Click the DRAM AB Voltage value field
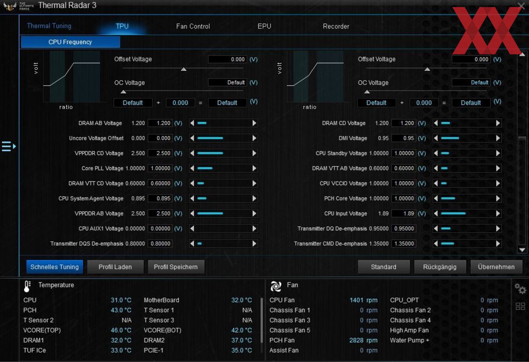The height and width of the screenshot is (362, 529). pos(160,123)
